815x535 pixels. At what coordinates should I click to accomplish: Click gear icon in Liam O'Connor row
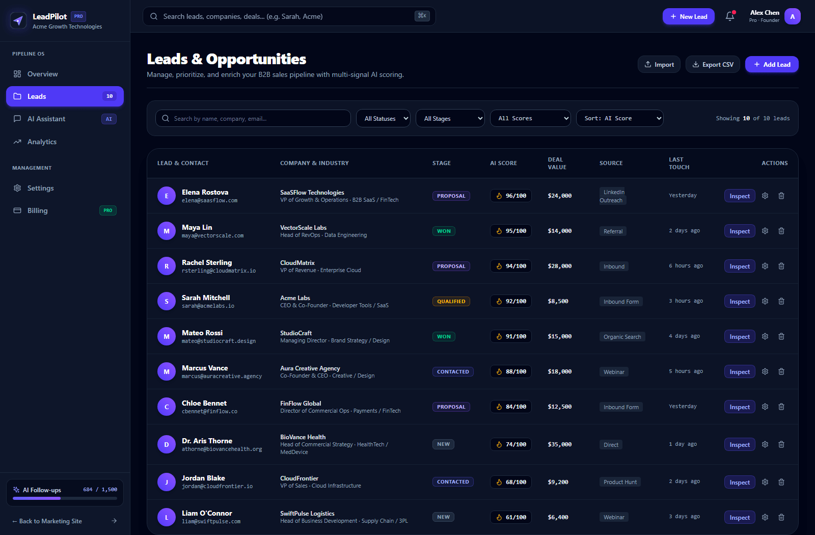pos(765,517)
